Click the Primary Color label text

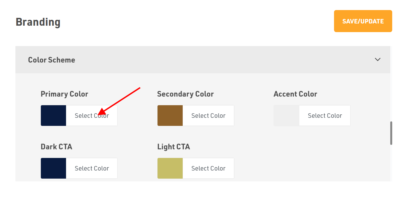(64, 94)
